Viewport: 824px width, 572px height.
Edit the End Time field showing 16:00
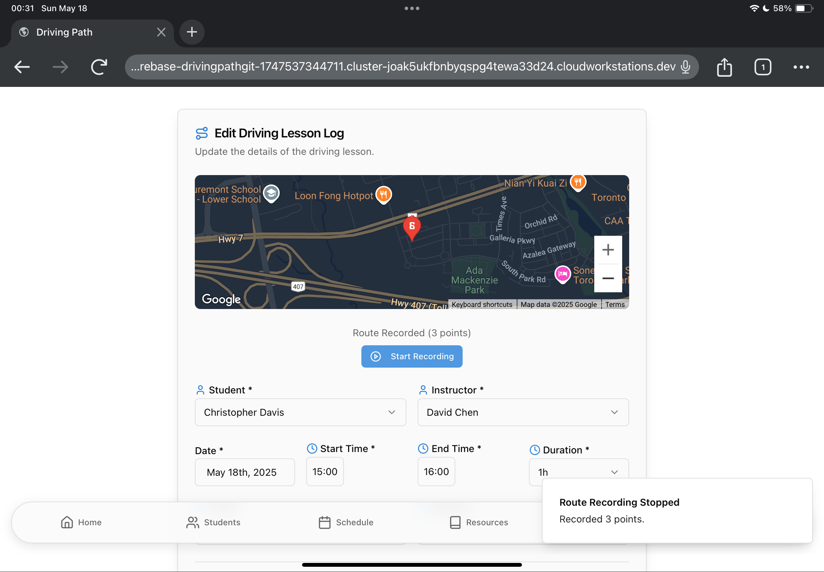click(x=436, y=472)
